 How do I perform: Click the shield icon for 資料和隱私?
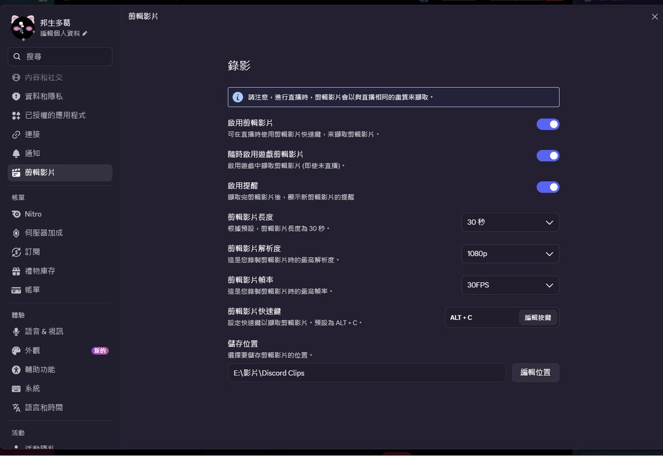(16, 97)
